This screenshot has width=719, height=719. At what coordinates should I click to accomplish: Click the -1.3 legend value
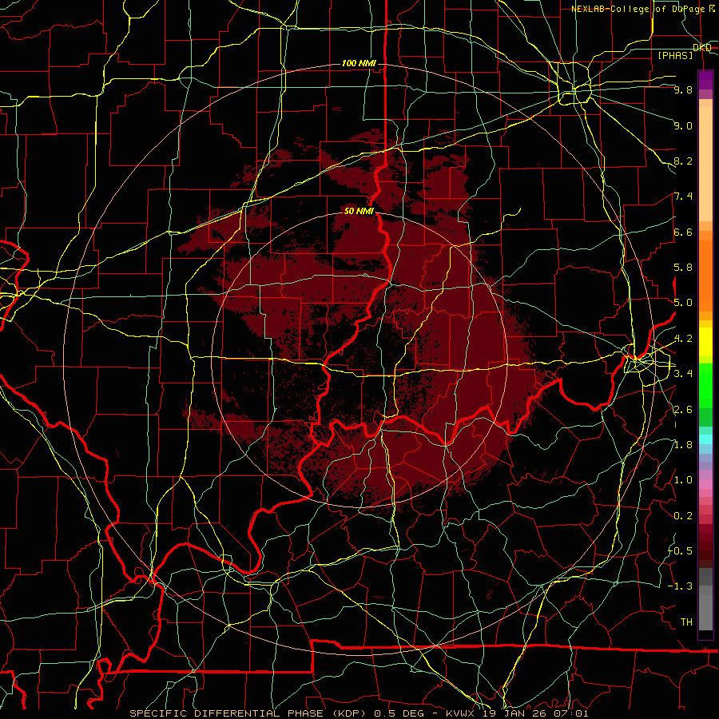pyautogui.click(x=680, y=586)
